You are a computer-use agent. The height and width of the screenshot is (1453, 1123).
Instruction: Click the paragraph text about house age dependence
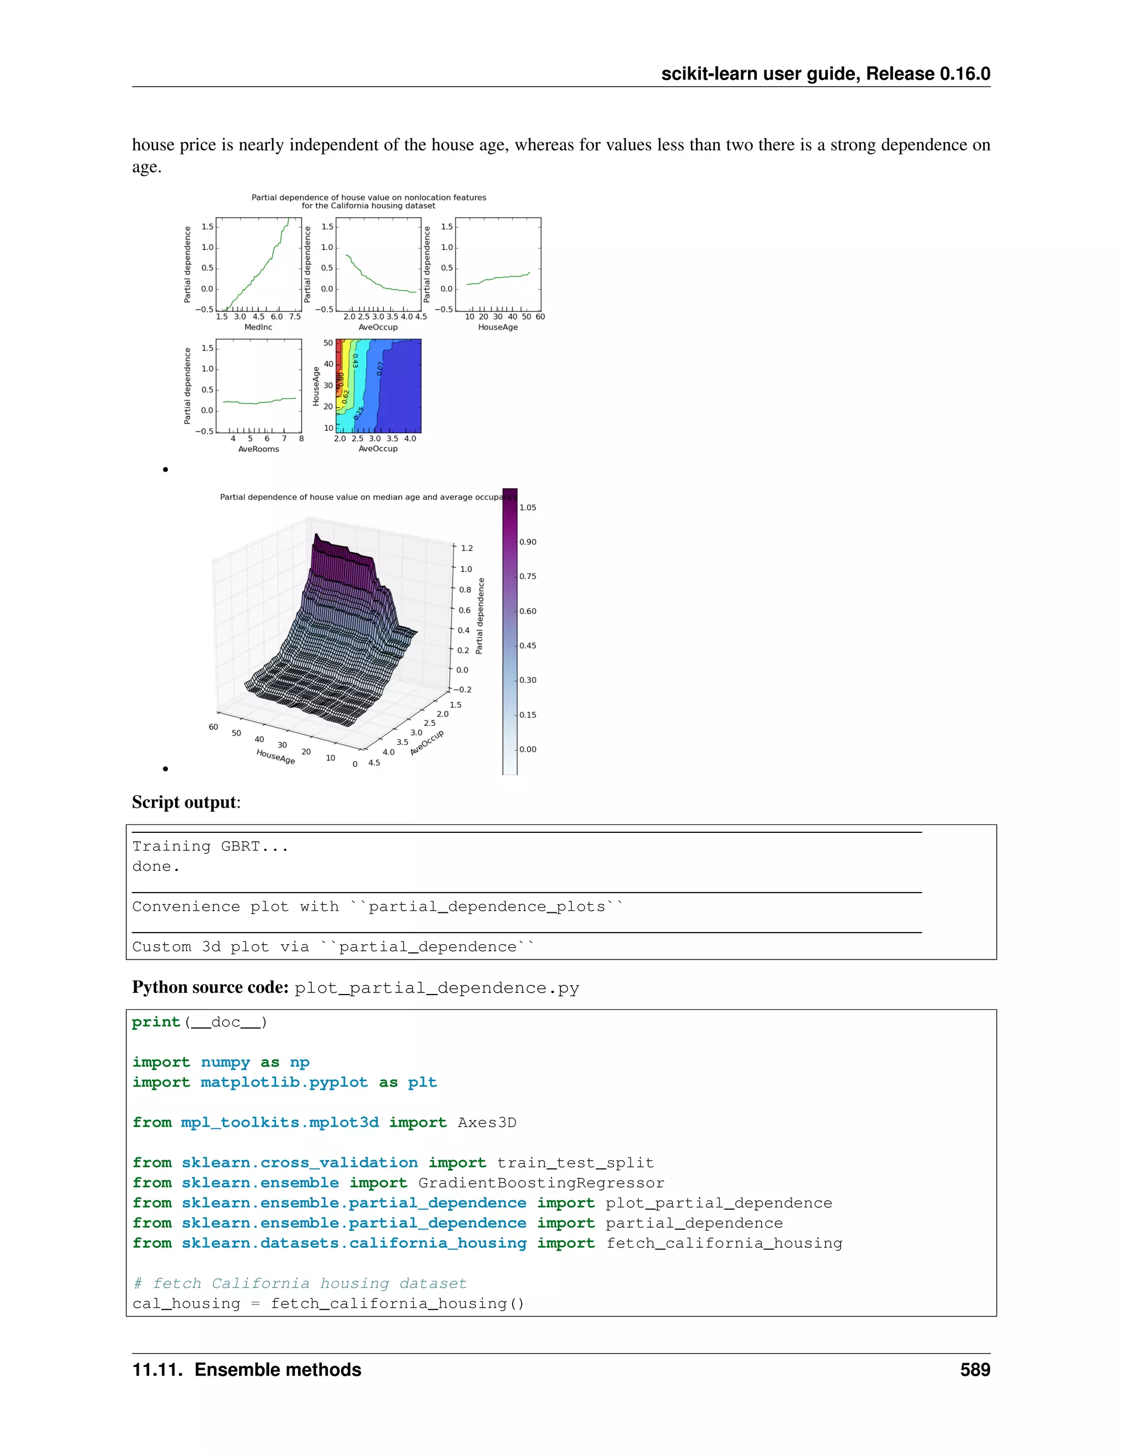tap(561, 155)
